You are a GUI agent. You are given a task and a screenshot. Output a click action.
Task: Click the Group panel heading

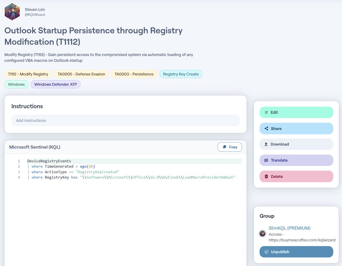267,216
